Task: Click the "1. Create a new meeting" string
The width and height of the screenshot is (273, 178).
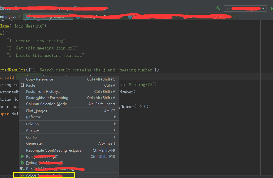Action: [36, 41]
